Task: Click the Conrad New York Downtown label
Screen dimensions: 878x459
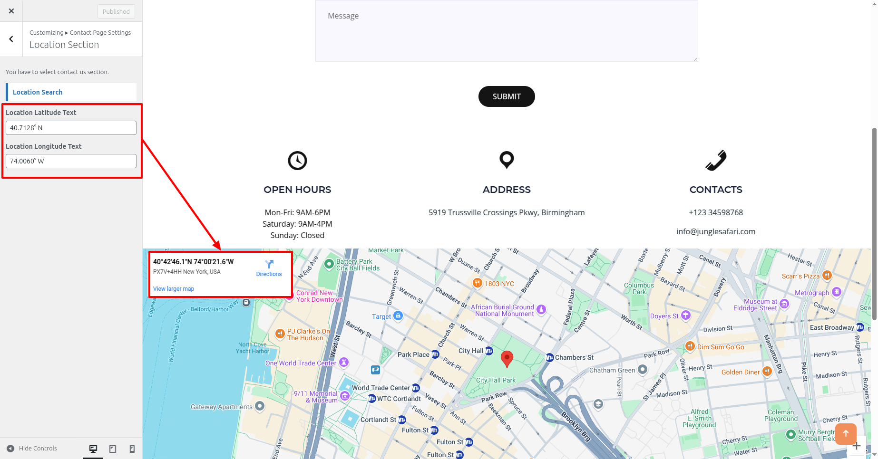Action: [x=319, y=296]
